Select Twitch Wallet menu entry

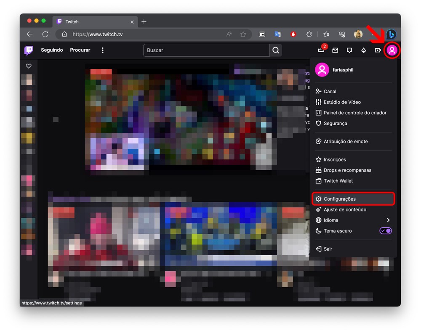click(x=338, y=181)
